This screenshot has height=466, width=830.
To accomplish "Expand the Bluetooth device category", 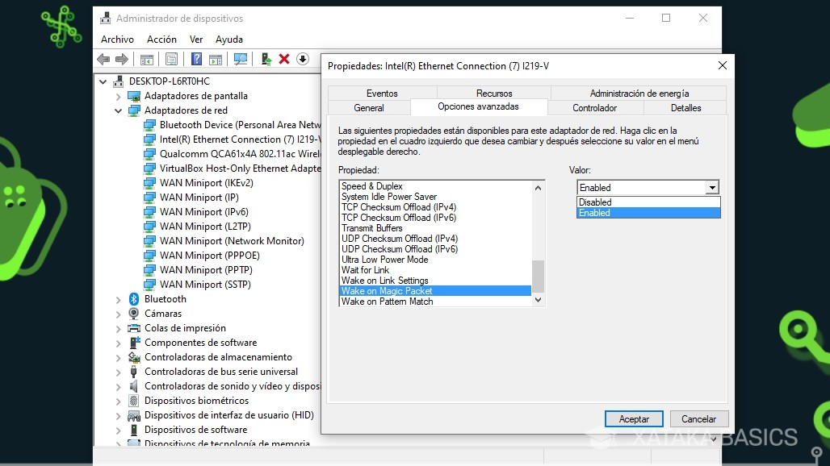I will click(x=118, y=299).
